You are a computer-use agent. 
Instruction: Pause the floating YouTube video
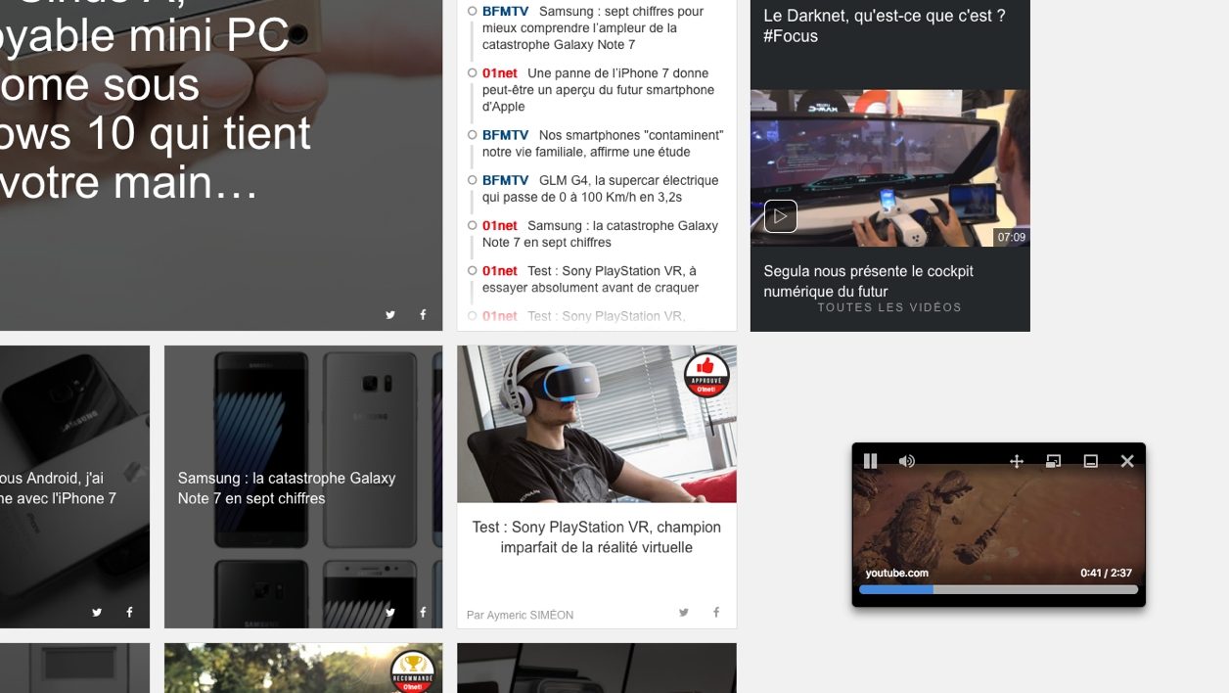[870, 461]
